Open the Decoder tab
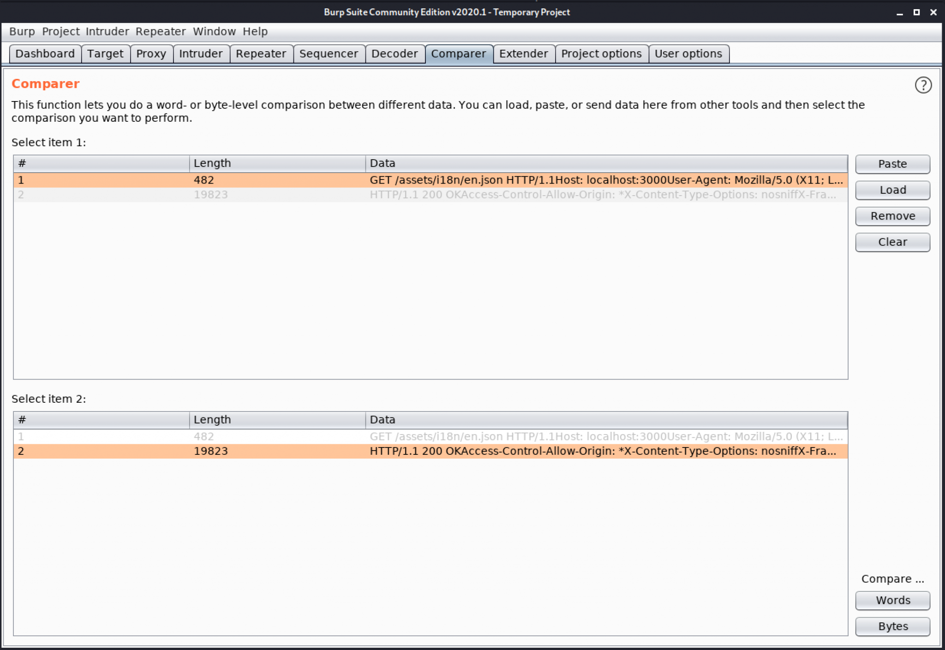This screenshot has width=945, height=650. click(395, 54)
